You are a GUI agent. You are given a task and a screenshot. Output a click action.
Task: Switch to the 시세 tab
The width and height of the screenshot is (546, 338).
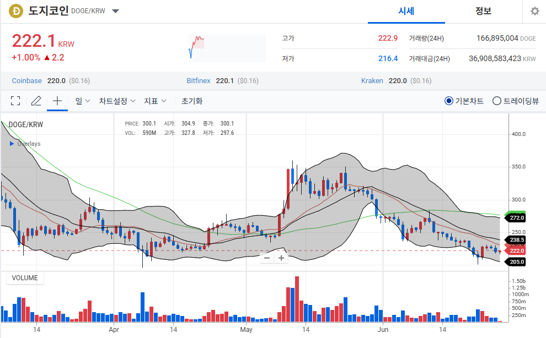click(406, 11)
